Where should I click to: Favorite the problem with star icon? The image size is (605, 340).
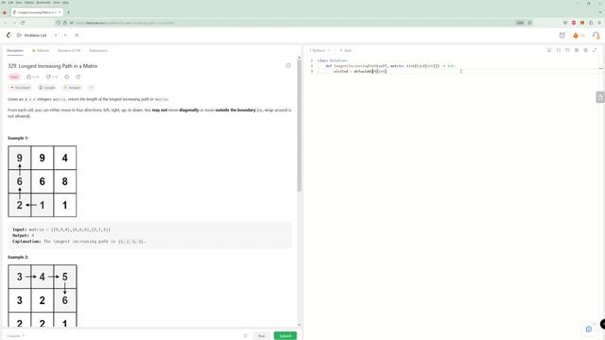pos(67,76)
